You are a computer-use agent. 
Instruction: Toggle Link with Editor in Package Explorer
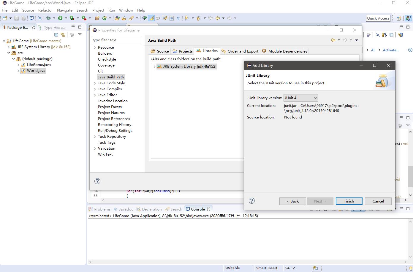click(x=63, y=35)
